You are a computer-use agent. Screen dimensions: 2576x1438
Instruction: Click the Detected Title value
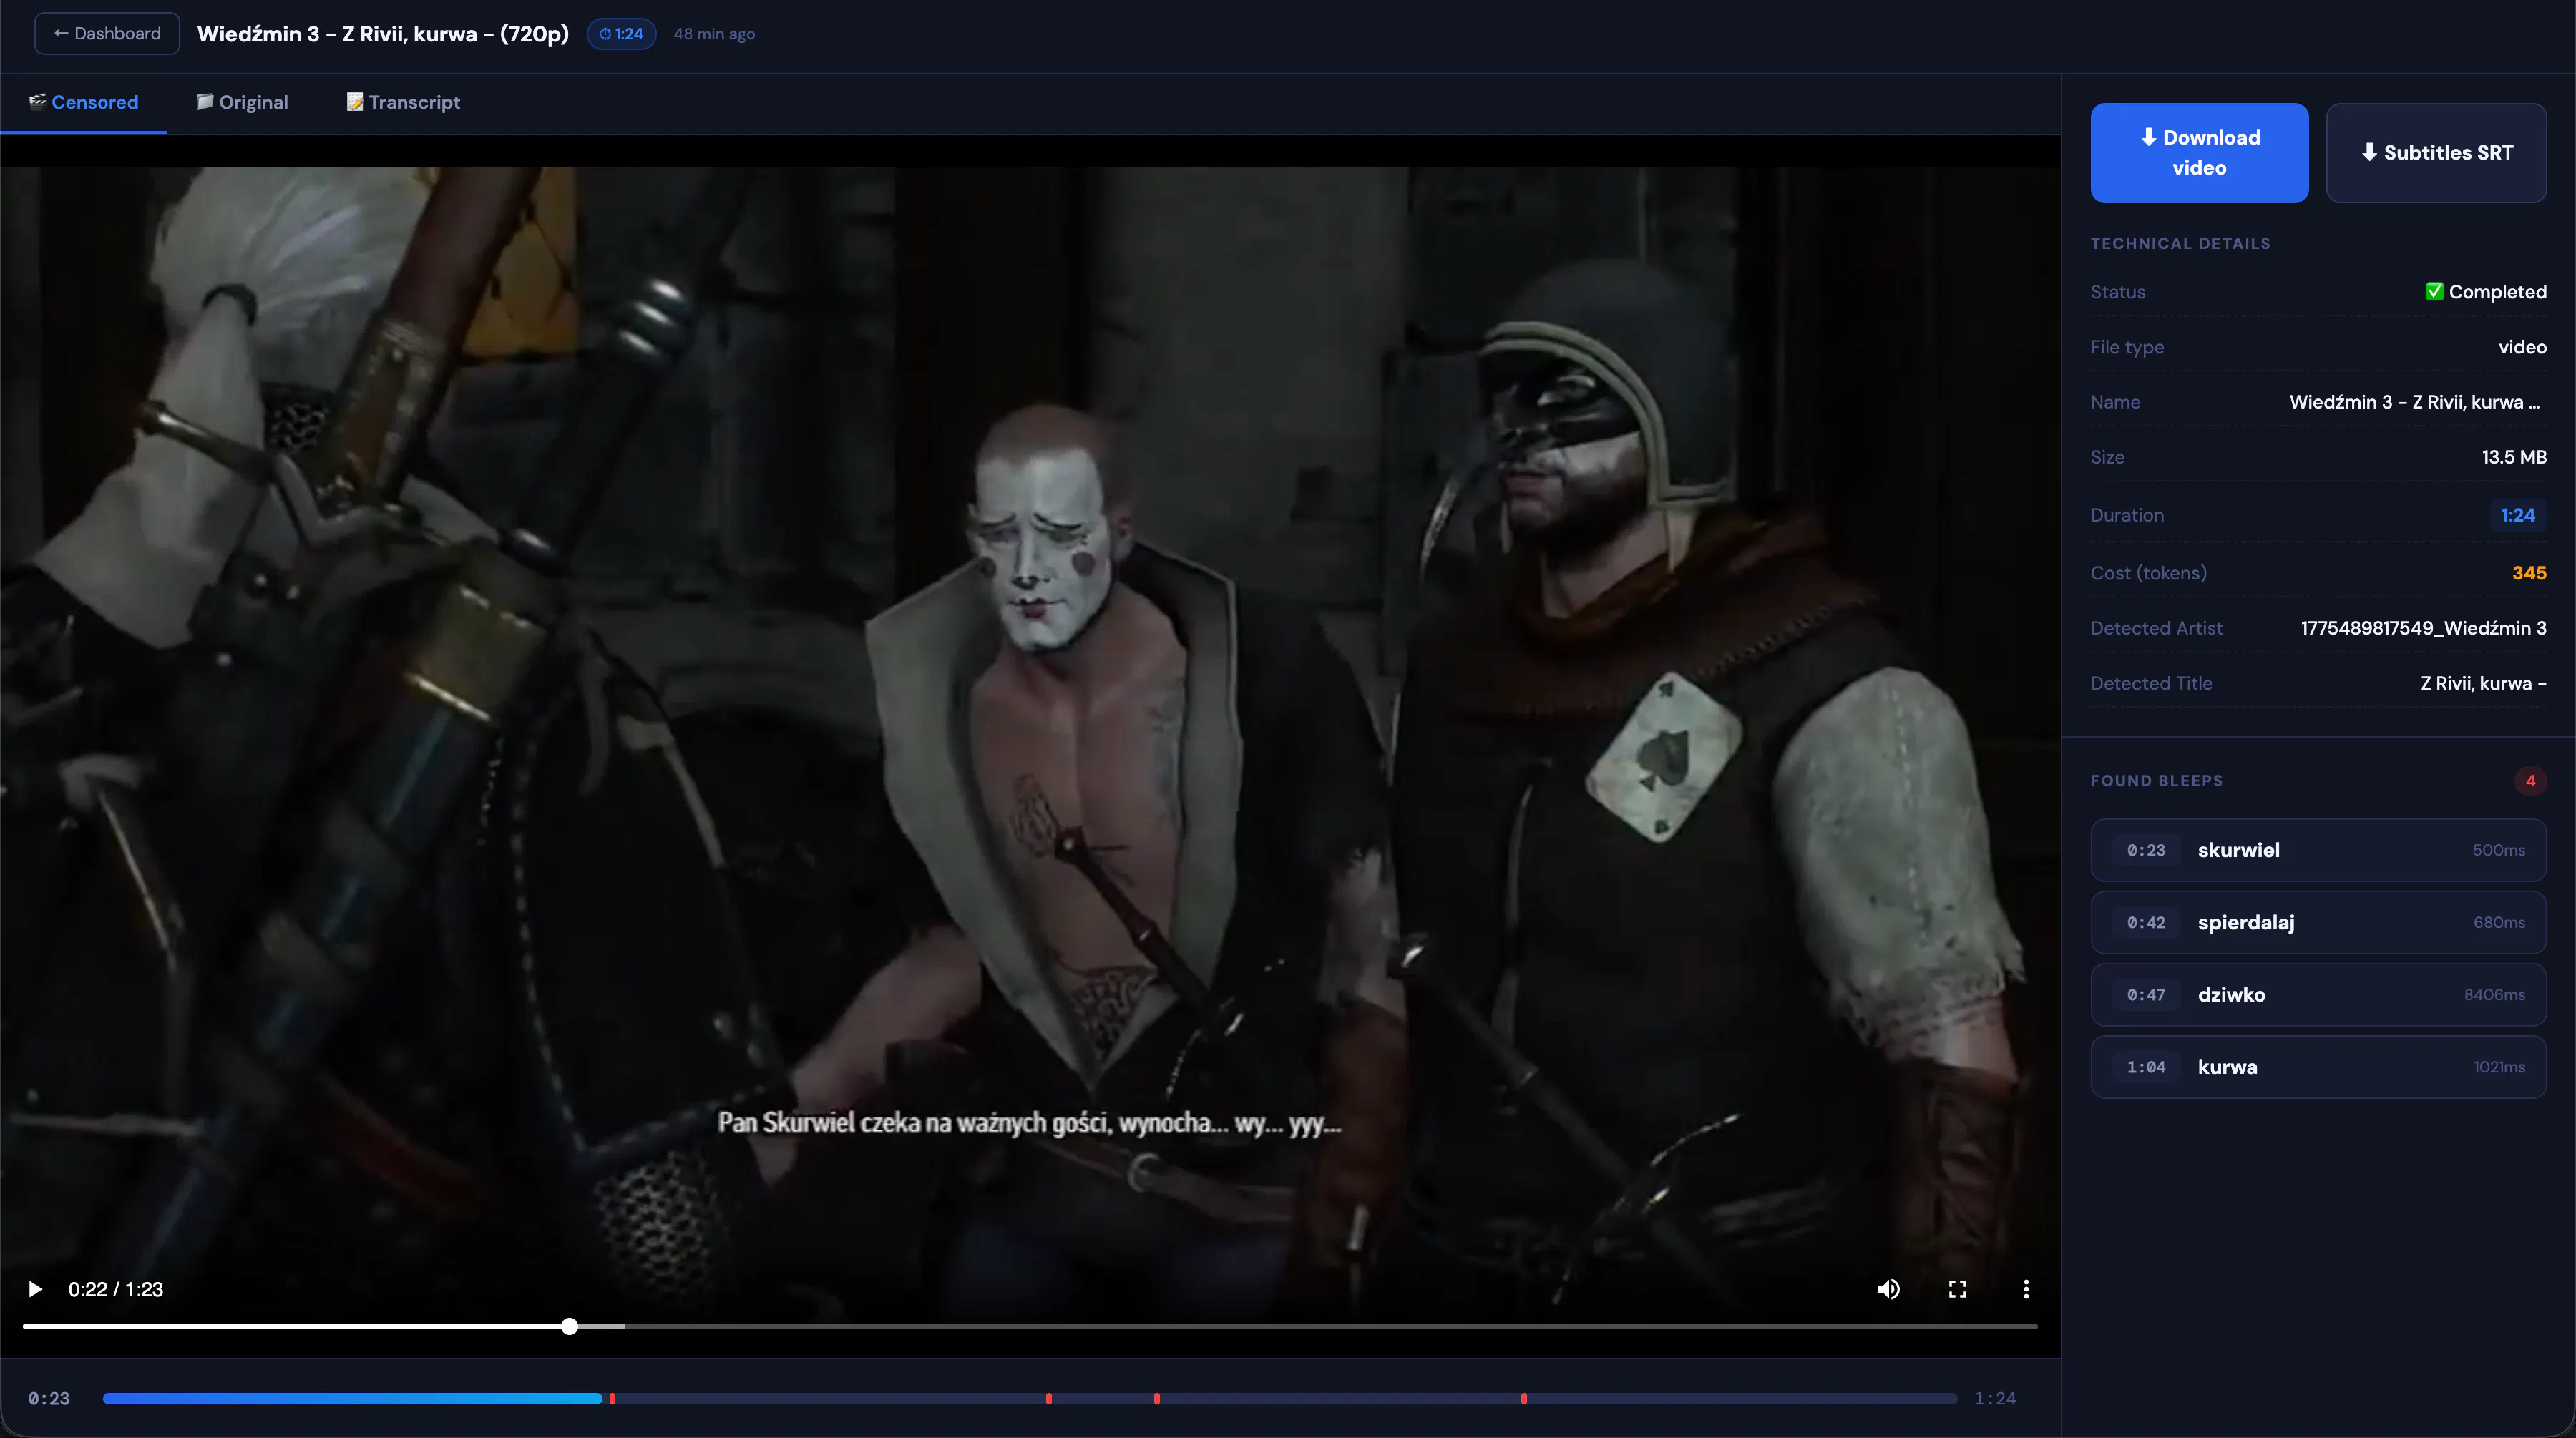[x=2483, y=683]
